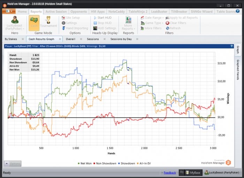Viewport: 244px width, 178px height.
Task: Clear Filters with the red X icon
Action: coord(176,23)
